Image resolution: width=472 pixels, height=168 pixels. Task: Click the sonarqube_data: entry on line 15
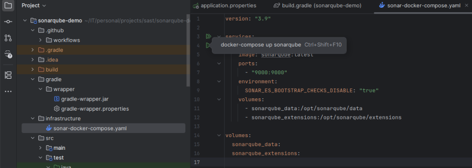click(256, 144)
